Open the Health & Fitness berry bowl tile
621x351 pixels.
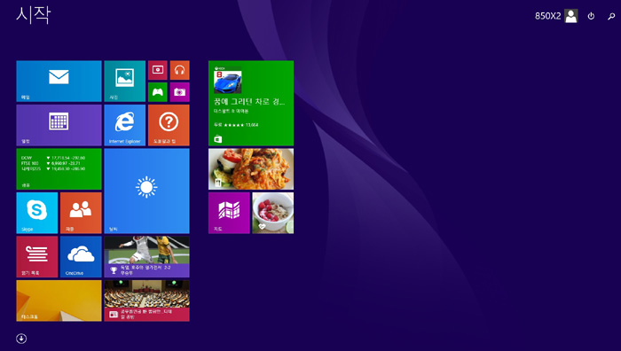pos(273,213)
